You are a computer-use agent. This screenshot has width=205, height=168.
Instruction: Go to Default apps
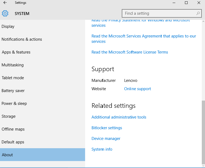click(43, 142)
